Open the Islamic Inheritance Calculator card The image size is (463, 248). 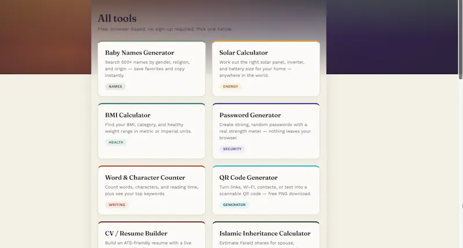266,235
